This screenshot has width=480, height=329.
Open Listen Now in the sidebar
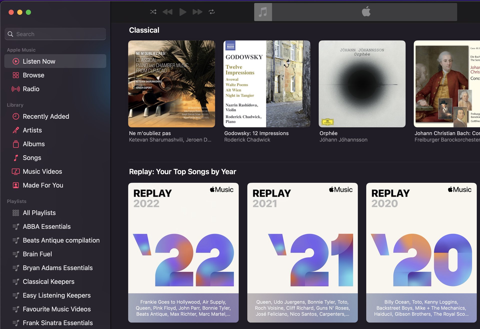click(x=39, y=61)
